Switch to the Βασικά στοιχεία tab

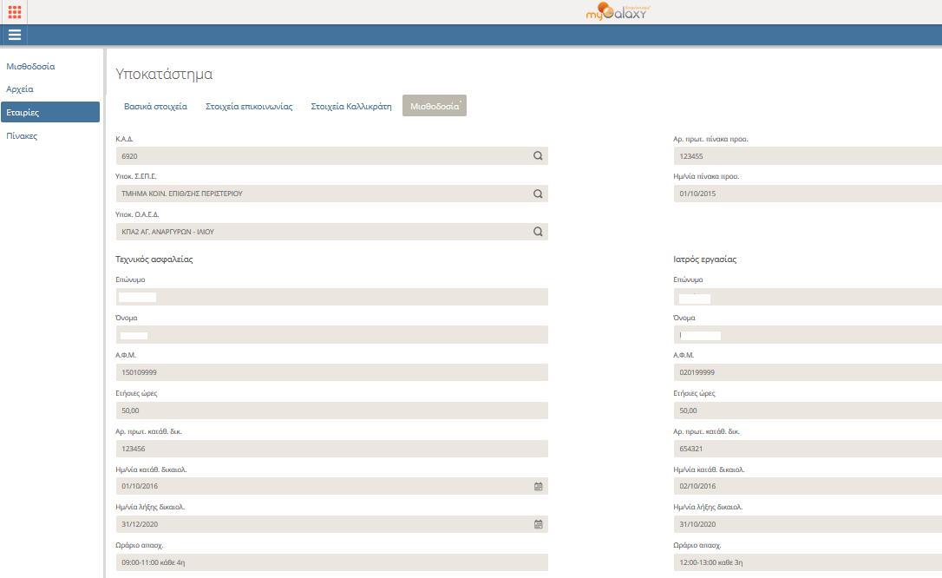pyautogui.click(x=155, y=106)
